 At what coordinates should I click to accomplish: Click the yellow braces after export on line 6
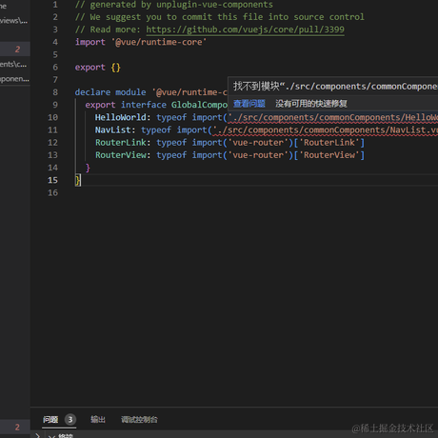click(116, 68)
